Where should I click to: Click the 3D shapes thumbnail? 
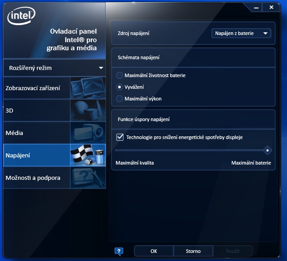point(88,110)
